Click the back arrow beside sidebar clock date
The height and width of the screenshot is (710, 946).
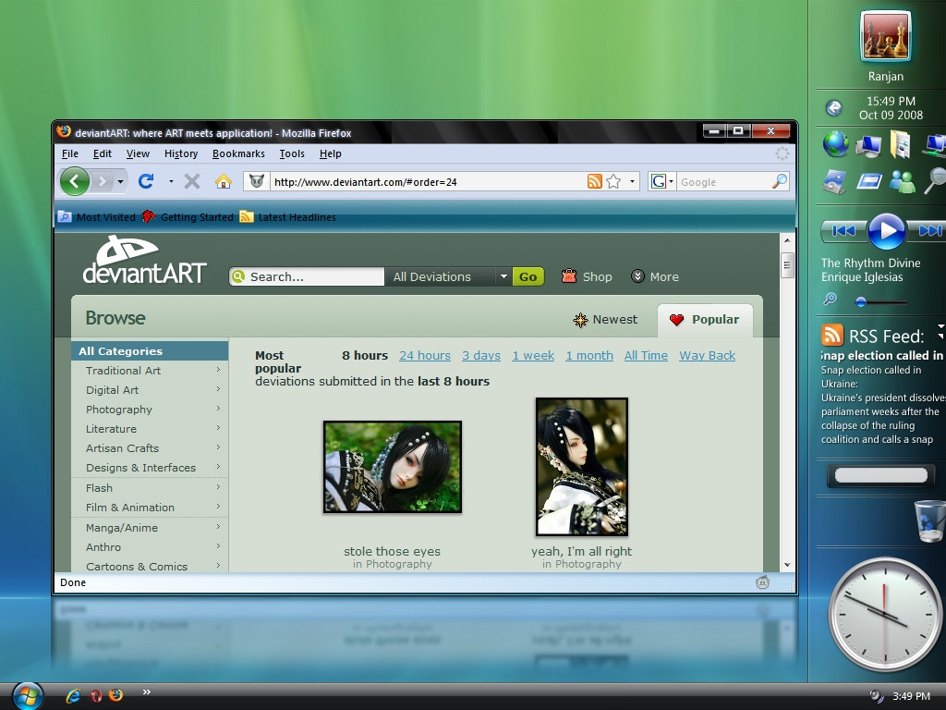834,108
